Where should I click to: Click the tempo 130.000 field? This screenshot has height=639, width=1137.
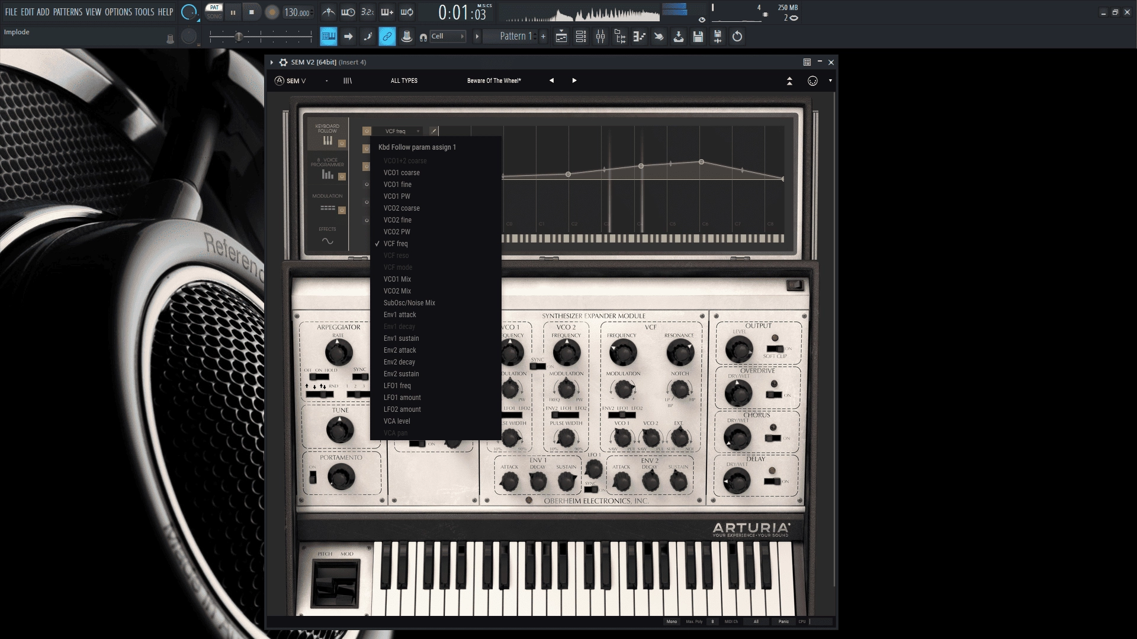[x=297, y=12]
